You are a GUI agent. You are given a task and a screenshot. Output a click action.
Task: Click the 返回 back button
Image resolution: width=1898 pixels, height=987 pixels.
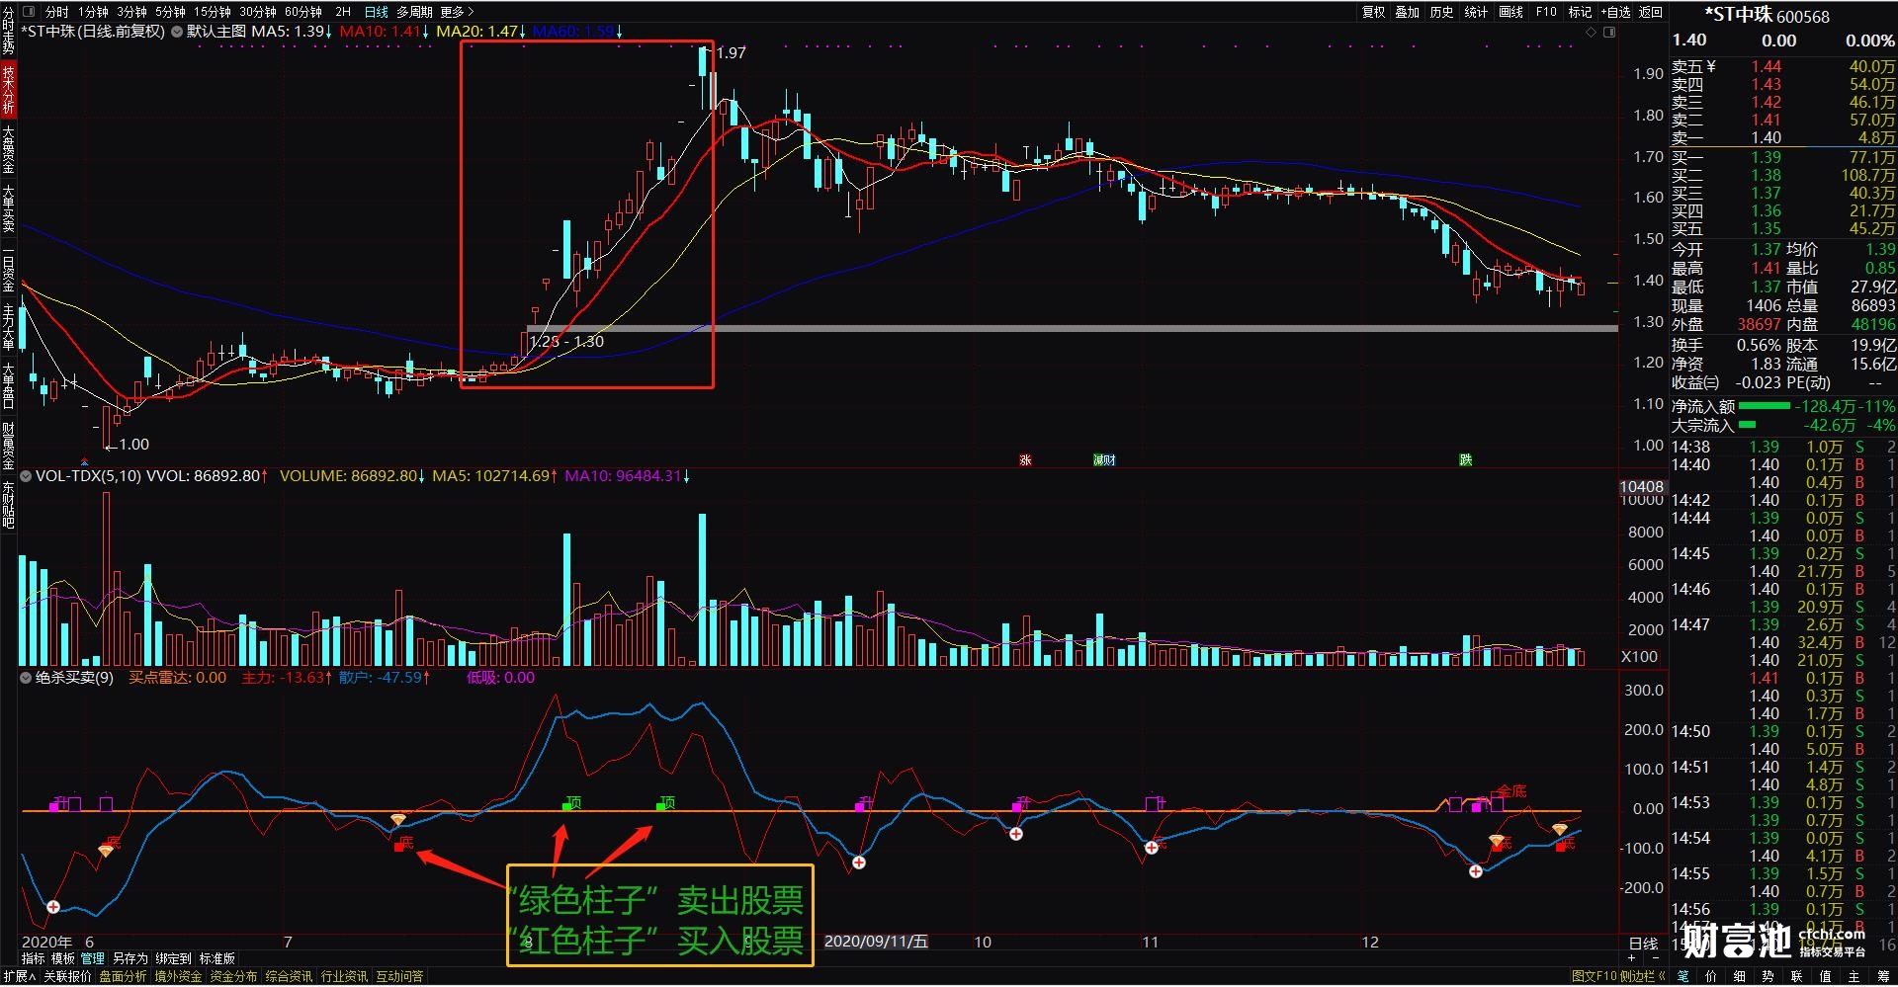(1651, 12)
